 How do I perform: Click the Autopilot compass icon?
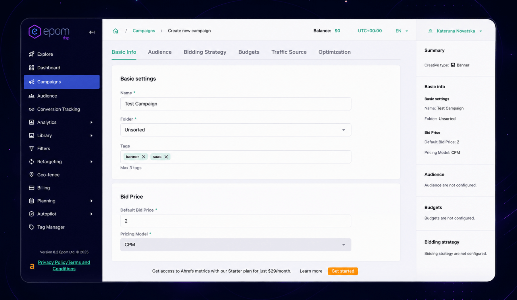tap(32, 214)
